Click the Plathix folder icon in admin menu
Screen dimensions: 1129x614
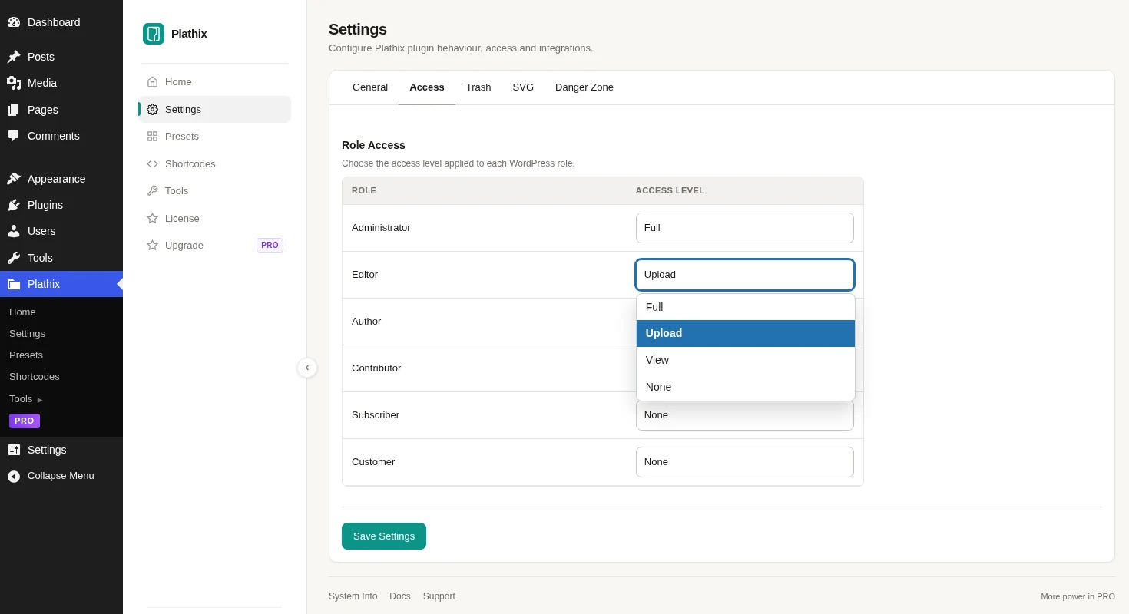coord(14,284)
